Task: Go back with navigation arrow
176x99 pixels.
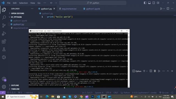Action: pos(51,3)
